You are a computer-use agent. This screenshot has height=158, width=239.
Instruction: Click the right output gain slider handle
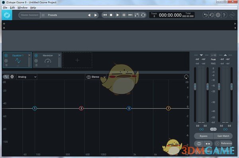point(231,87)
